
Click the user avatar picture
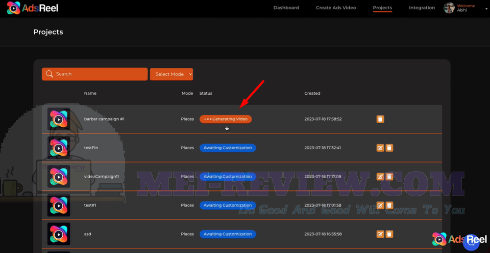click(449, 8)
